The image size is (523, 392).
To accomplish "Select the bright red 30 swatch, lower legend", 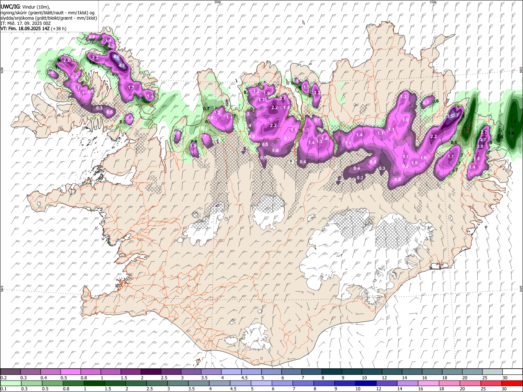I will 512,383.
